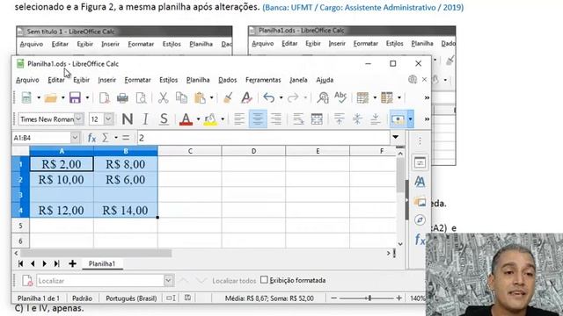
Task: Open Find and Replace
Action: 323,97
